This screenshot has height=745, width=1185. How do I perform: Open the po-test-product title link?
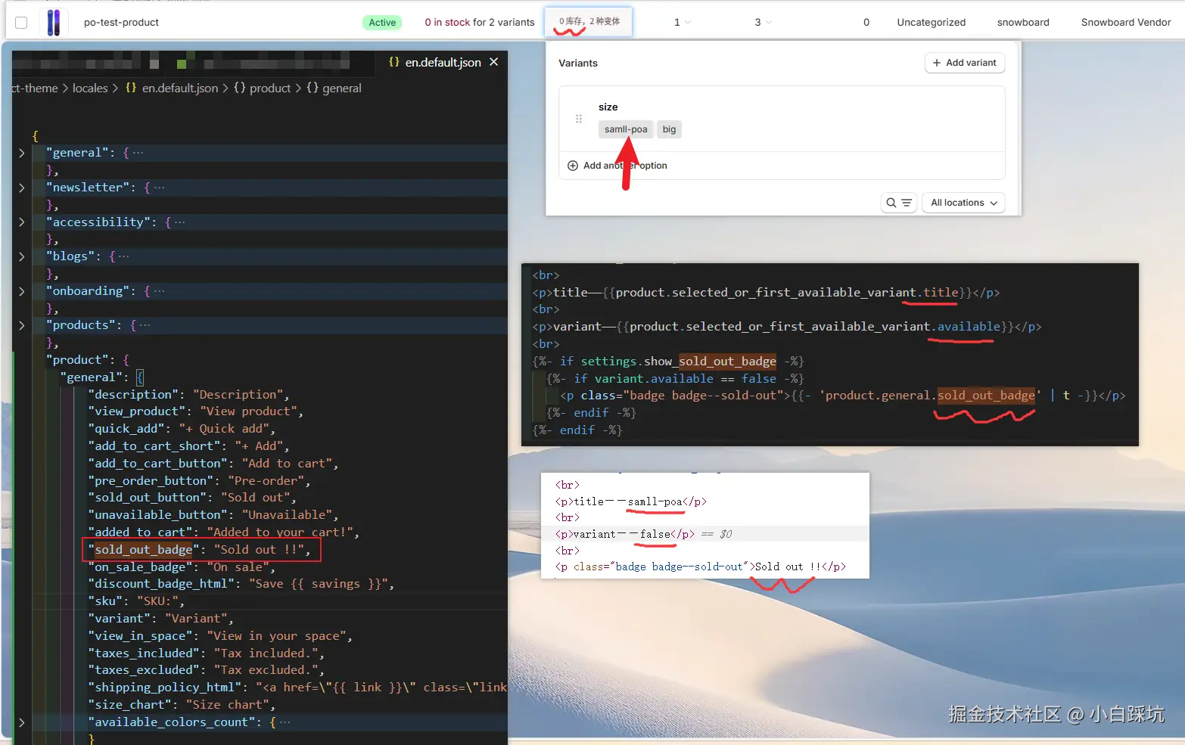pos(121,23)
